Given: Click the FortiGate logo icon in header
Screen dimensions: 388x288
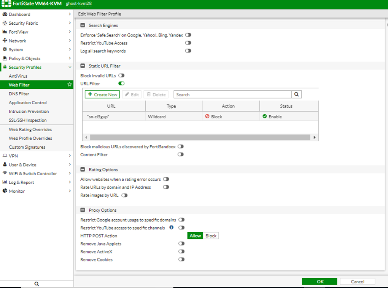Looking at the screenshot, I should point(5,3).
